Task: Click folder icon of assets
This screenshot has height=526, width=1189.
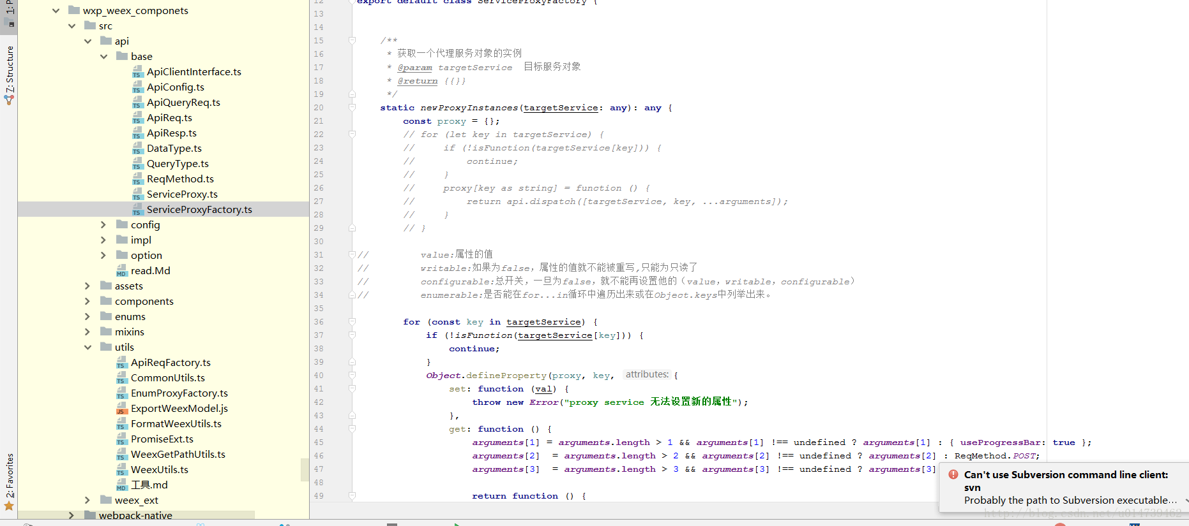Action: click(106, 286)
